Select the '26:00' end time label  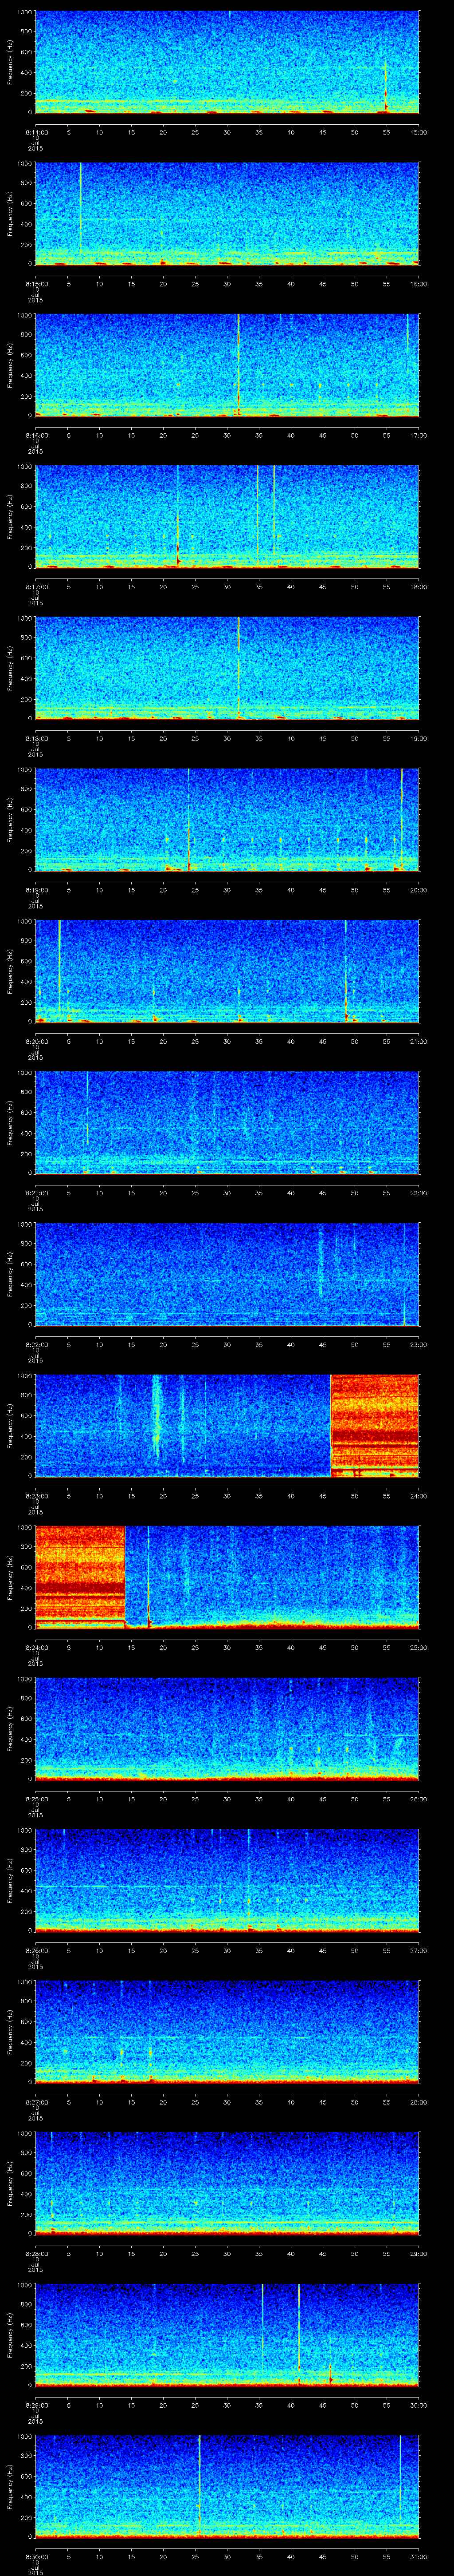point(419,1799)
